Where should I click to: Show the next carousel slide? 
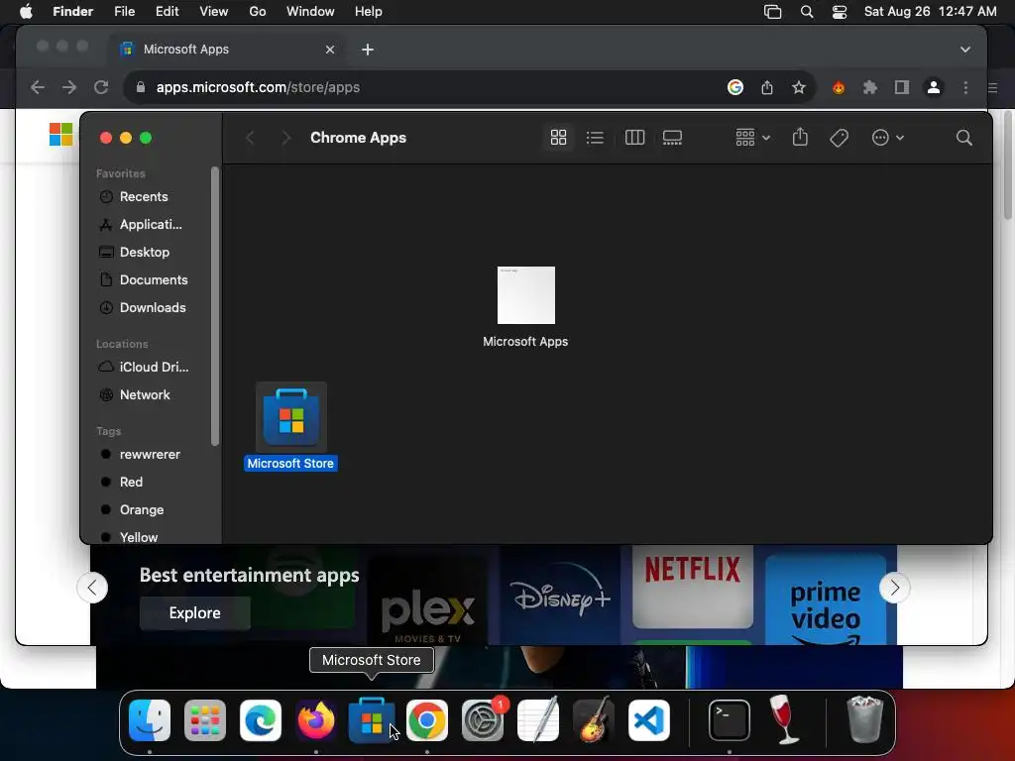(x=895, y=588)
